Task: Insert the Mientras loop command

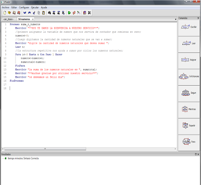Action: coord(189,109)
